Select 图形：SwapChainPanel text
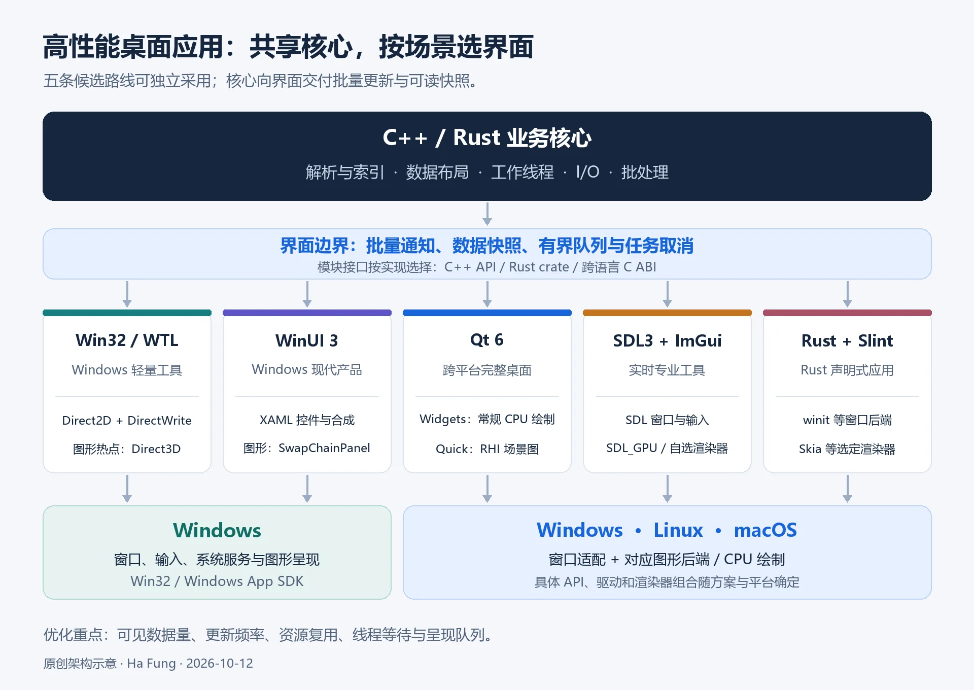 307,448
